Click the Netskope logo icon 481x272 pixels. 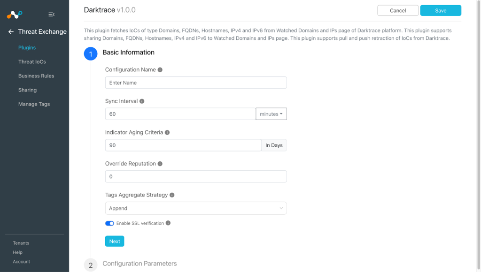pos(15,15)
